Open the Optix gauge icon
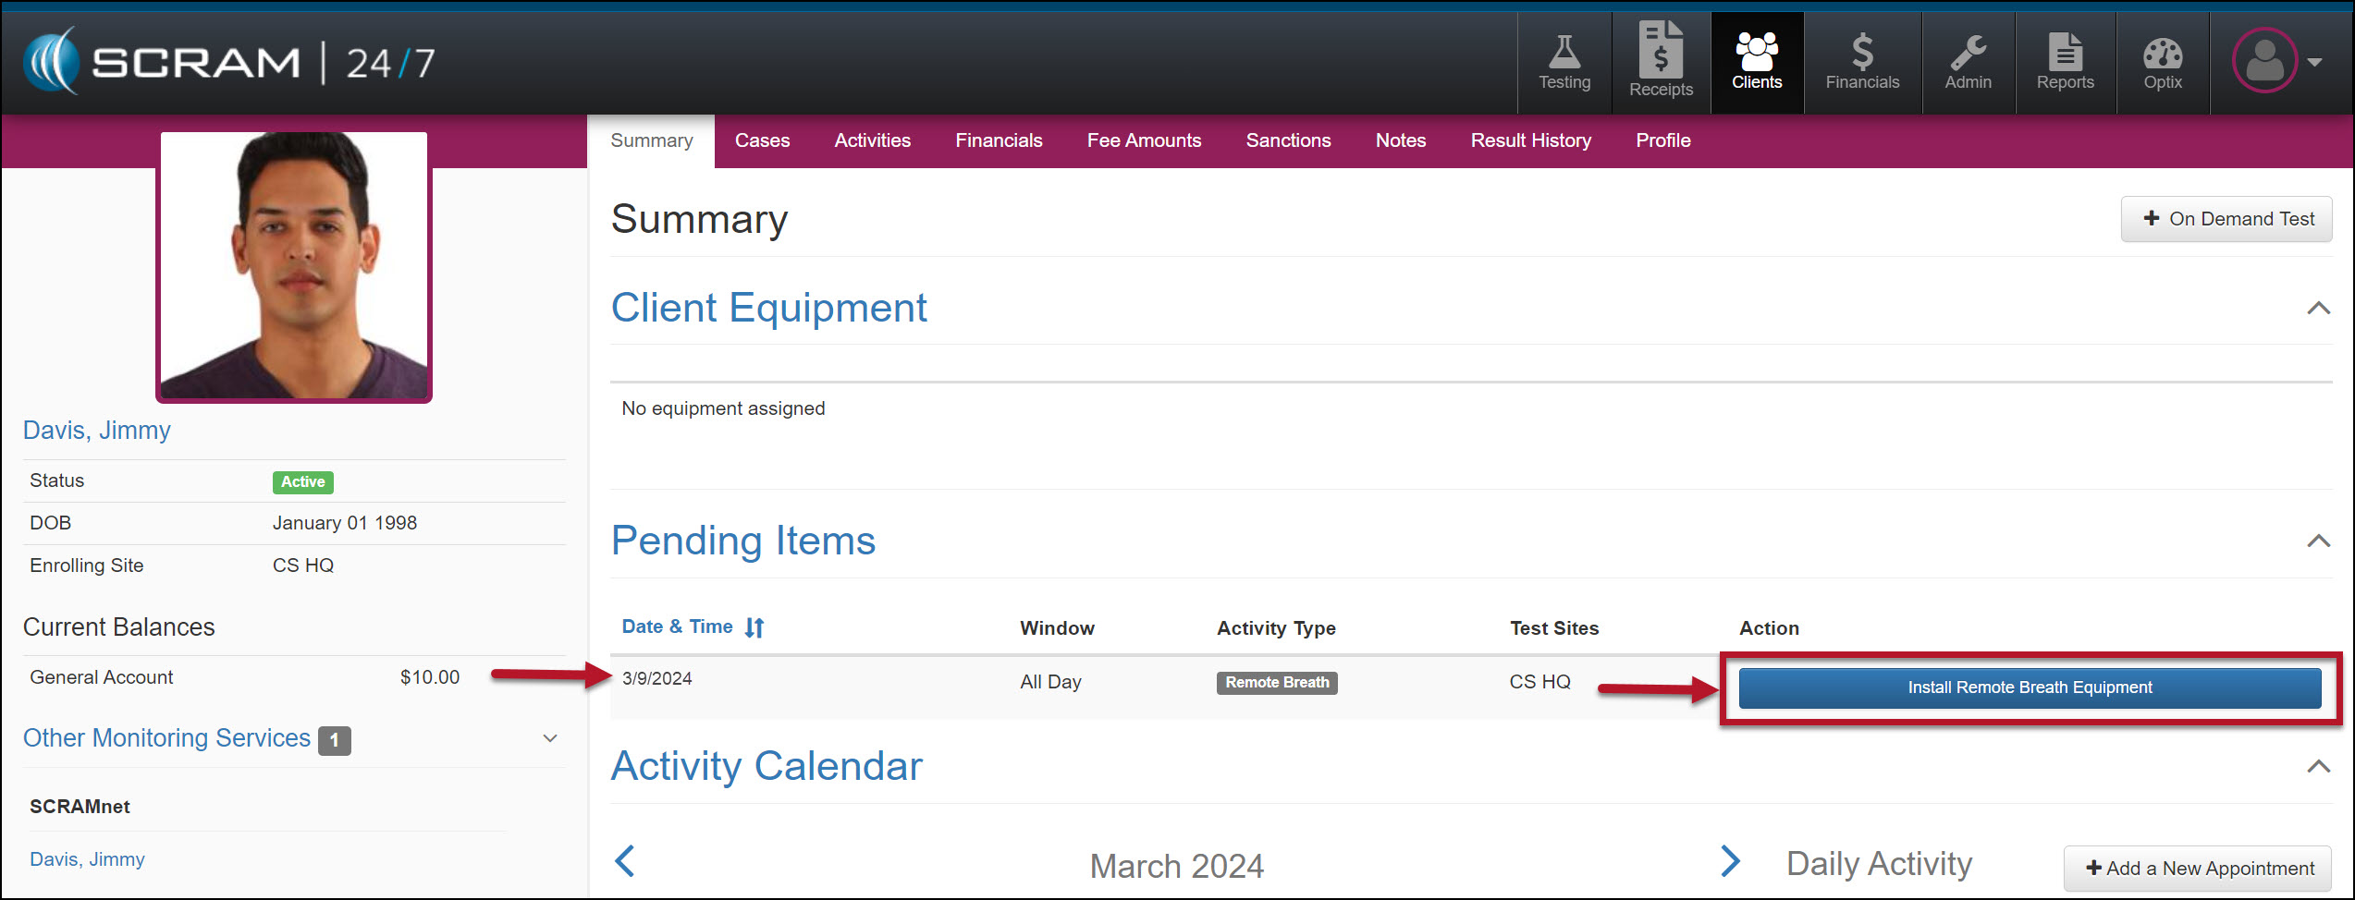Viewport: 2355px width, 900px height. [2162, 63]
